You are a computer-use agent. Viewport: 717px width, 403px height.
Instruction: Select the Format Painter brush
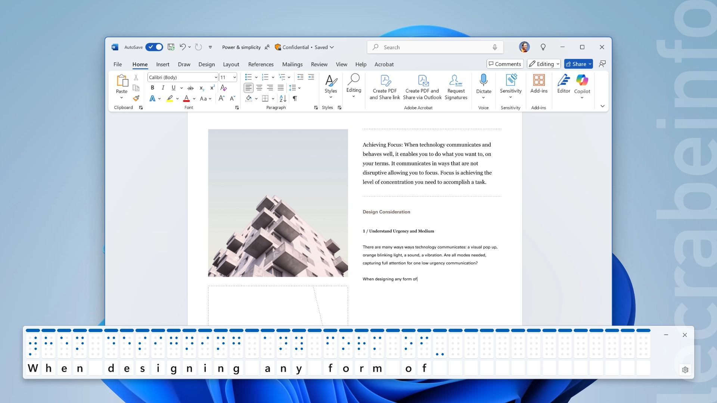[x=136, y=98]
